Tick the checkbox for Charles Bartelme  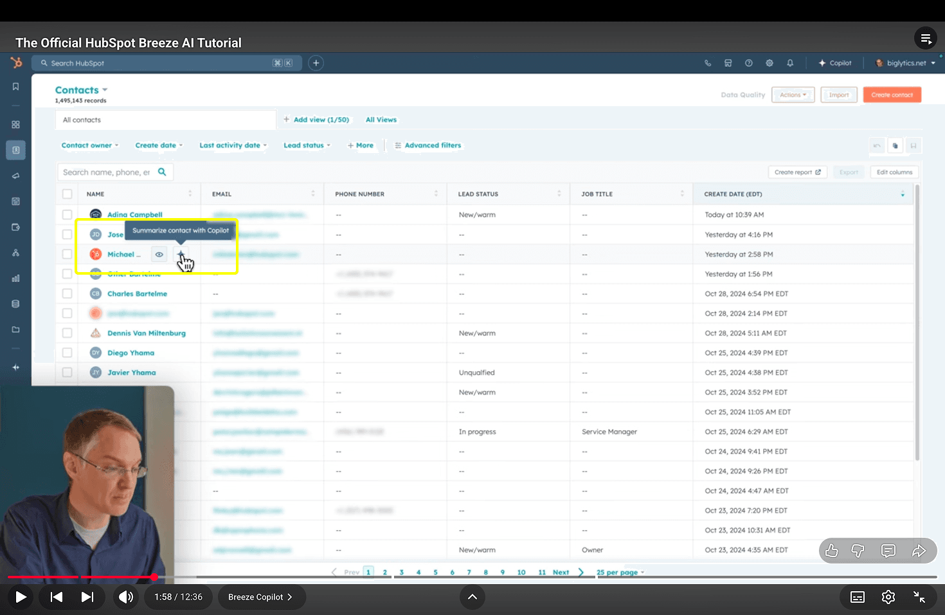click(67, 293)
